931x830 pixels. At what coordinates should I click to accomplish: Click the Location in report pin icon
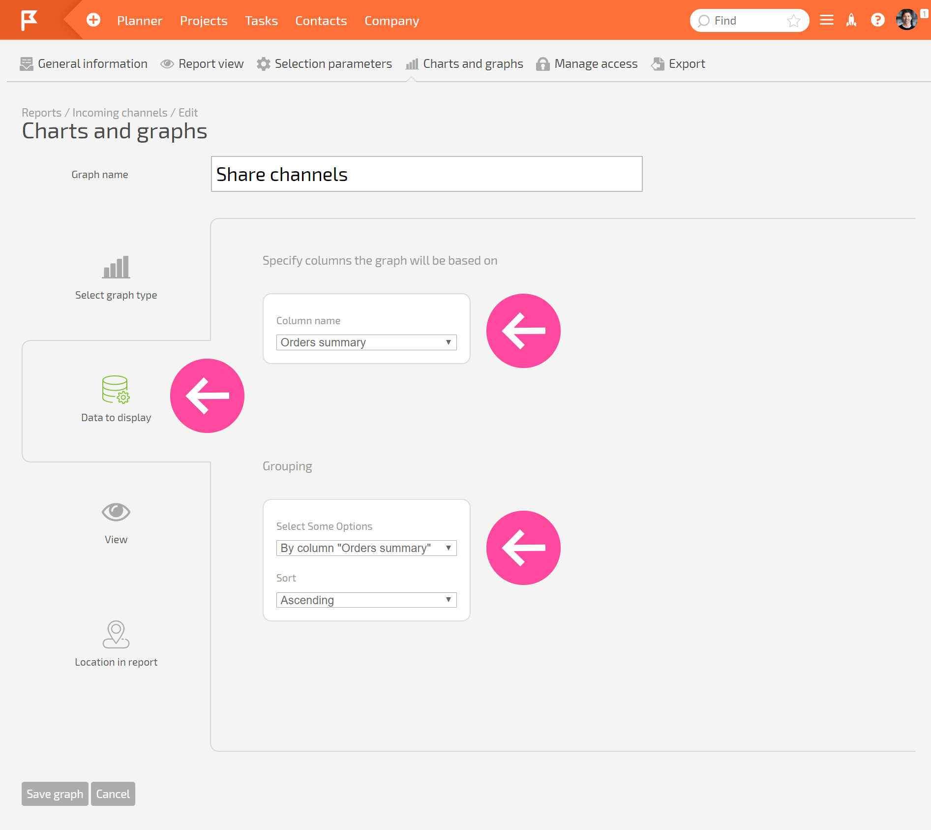(116, 634)
